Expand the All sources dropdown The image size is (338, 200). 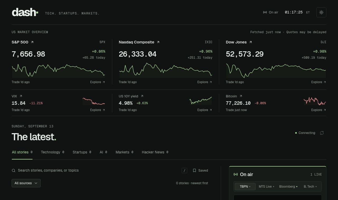[26, 183]
